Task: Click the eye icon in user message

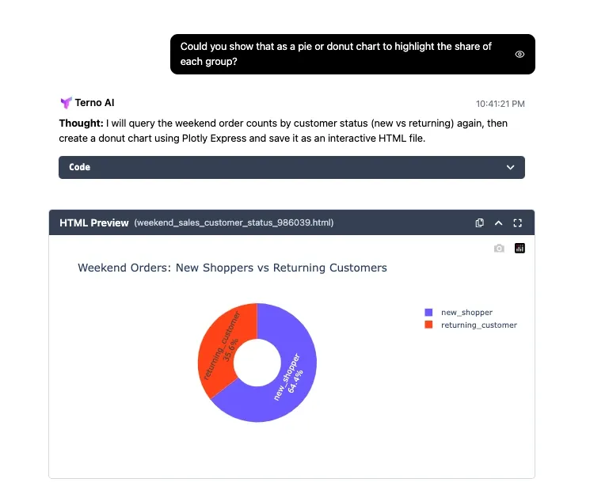Action: 520,55
